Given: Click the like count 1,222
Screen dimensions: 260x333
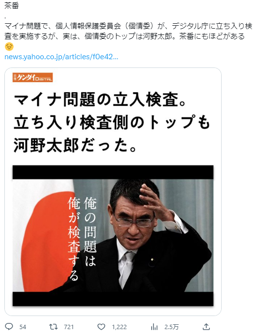Looking at the screenshot, I should coord(119,327).
